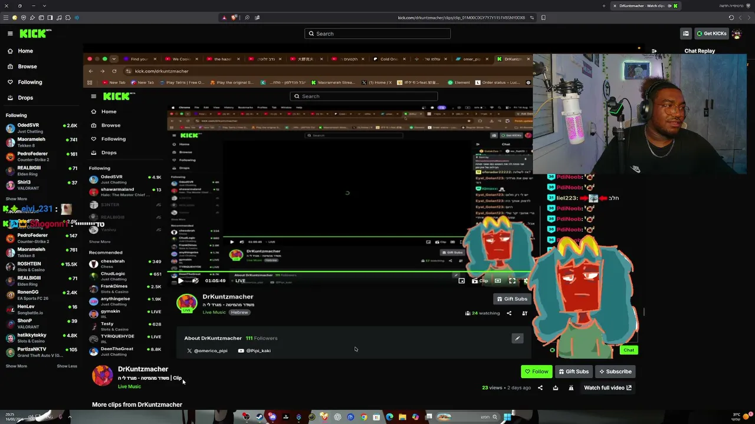Click 'More clips from DrKuntzmacher' heading
The image size is (755, 424).
click(x=137, y=405)
